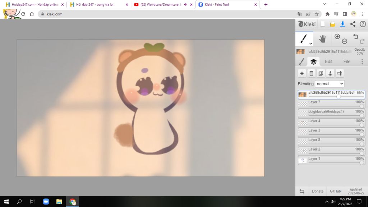Click the Kleki logo
Screen dimensions: 368x207
(x=307, y=24)
